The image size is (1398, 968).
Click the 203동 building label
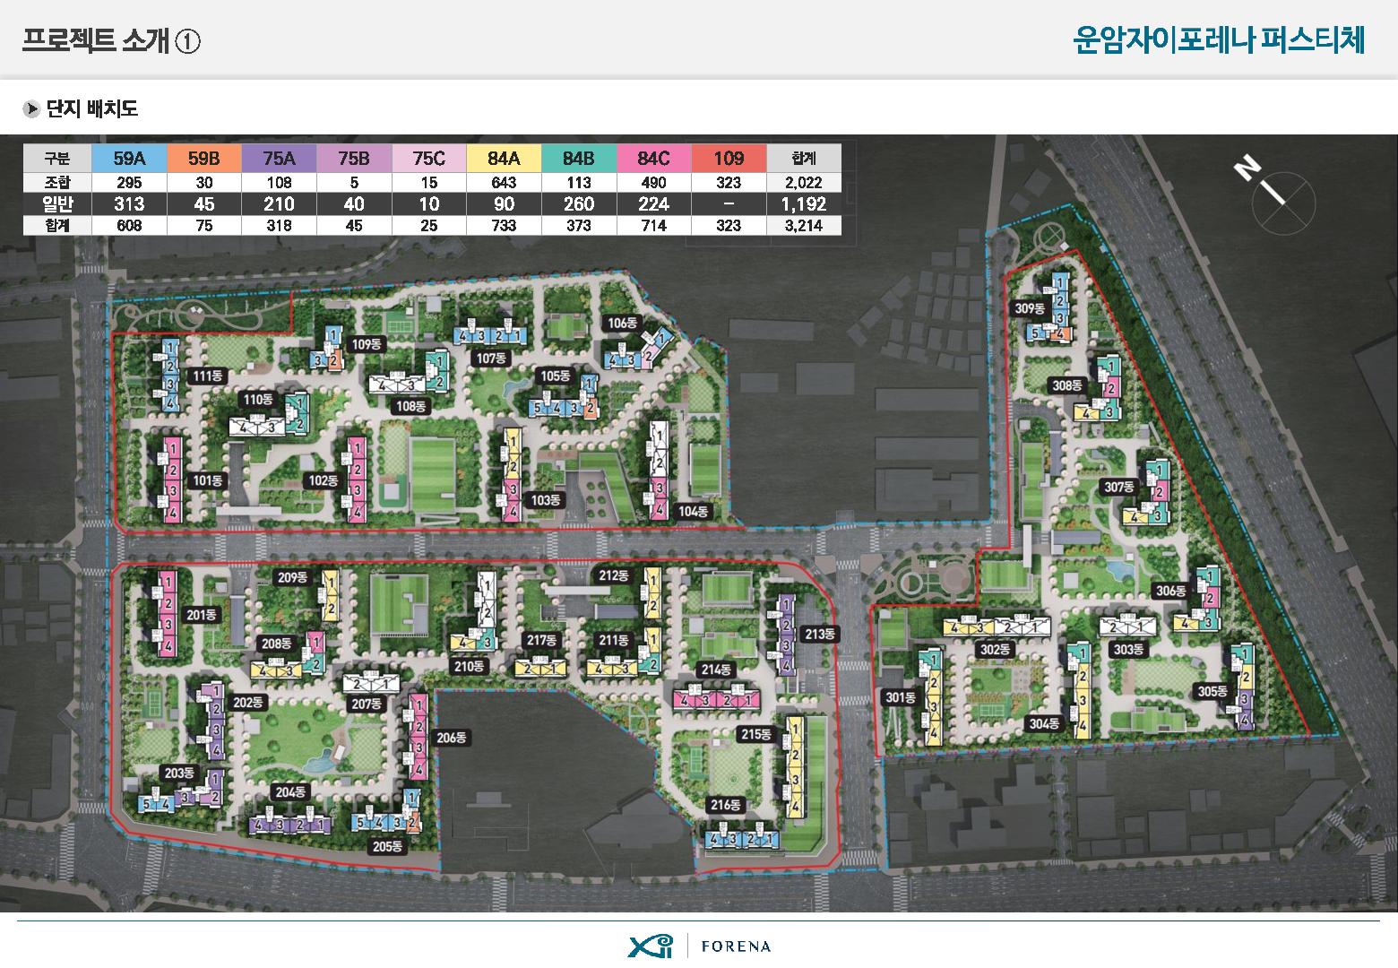tap(178, 773)
